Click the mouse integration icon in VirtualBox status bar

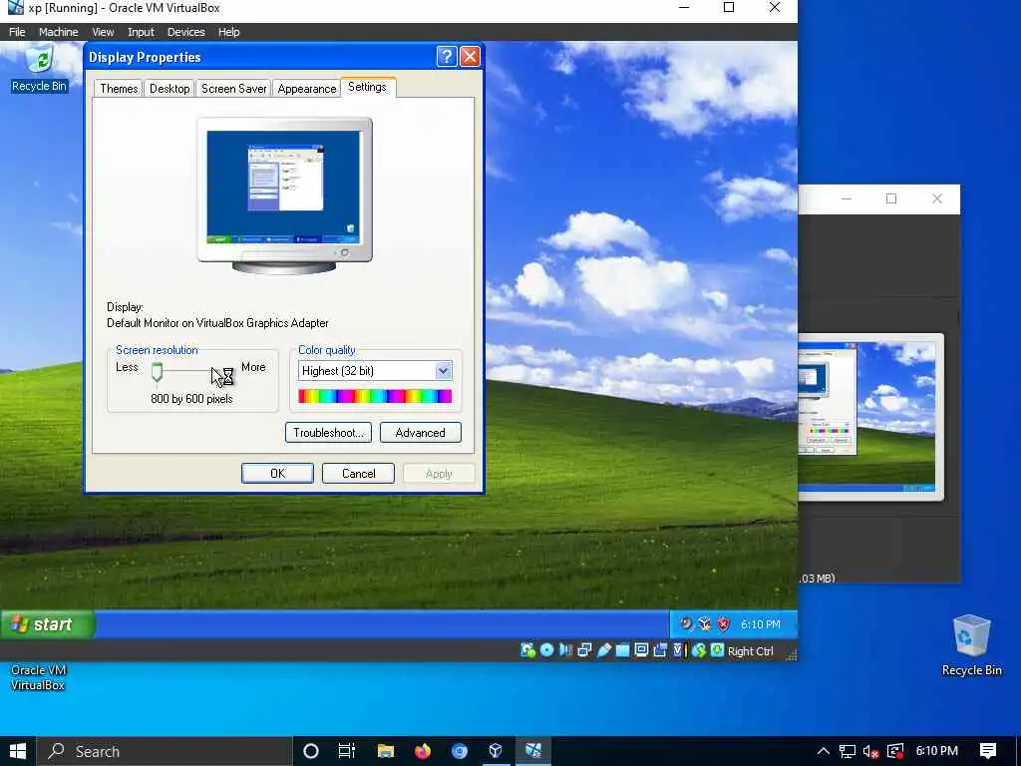(x=699, y=650)
